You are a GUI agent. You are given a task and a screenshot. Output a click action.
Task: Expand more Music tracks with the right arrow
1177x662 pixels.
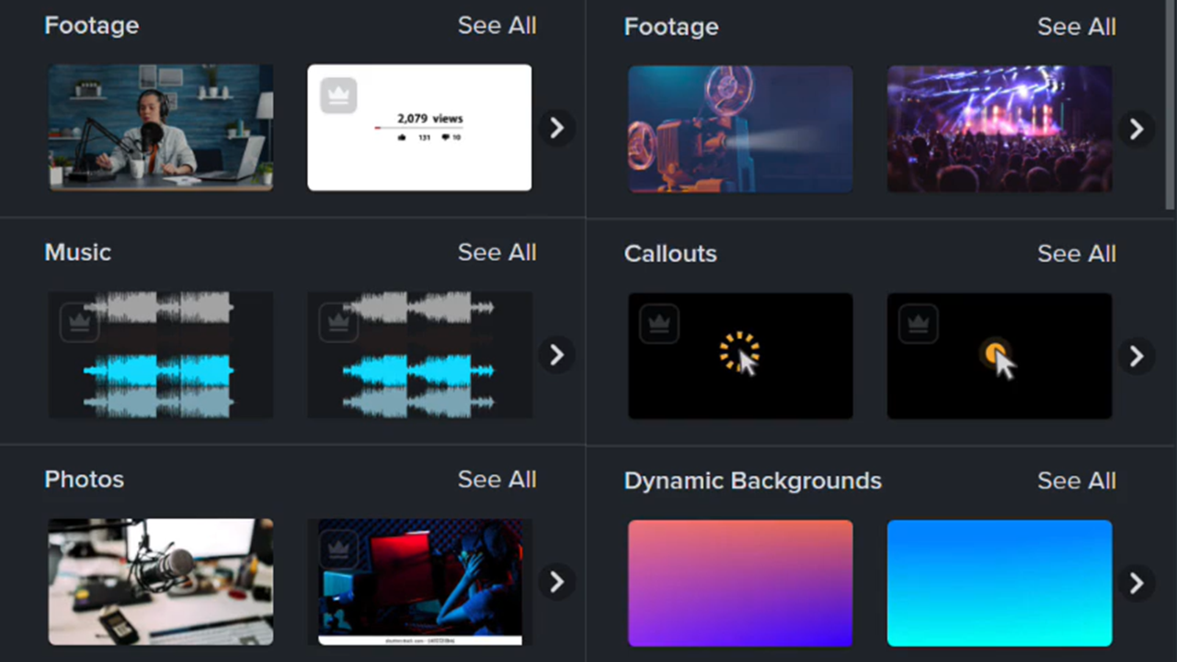coord(556,356)
